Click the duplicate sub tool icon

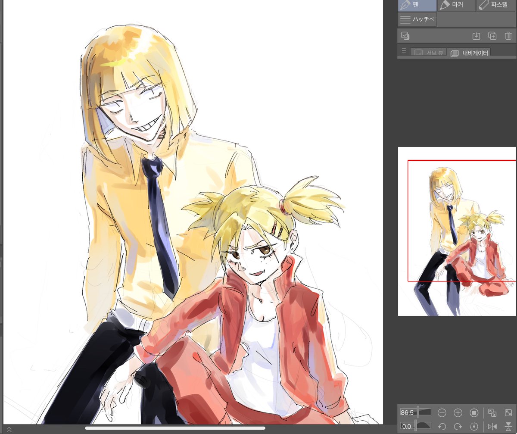pyautogui.click(x=492, y=36)
